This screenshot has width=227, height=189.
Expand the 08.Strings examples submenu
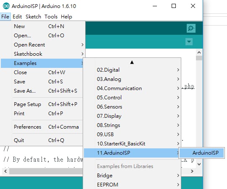[x=132, y=125]
